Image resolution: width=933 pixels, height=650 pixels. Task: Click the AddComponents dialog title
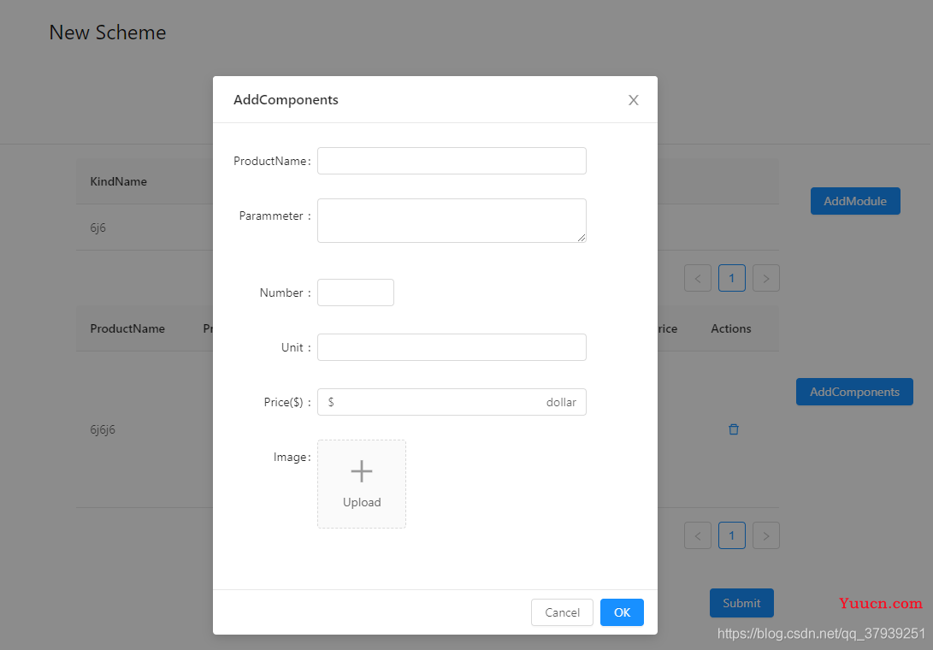pos(286,100)
